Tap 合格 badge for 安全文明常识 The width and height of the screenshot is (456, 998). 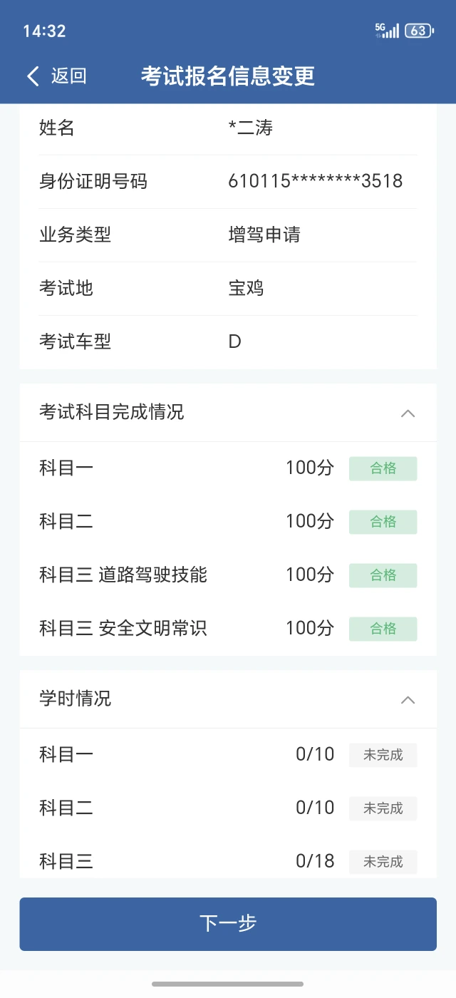[x=383, y=629]
